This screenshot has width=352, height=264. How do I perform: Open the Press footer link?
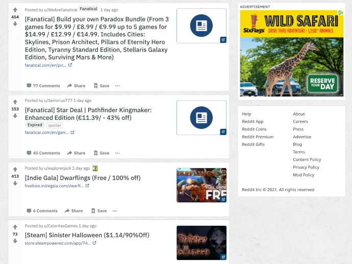pos(298,129)
